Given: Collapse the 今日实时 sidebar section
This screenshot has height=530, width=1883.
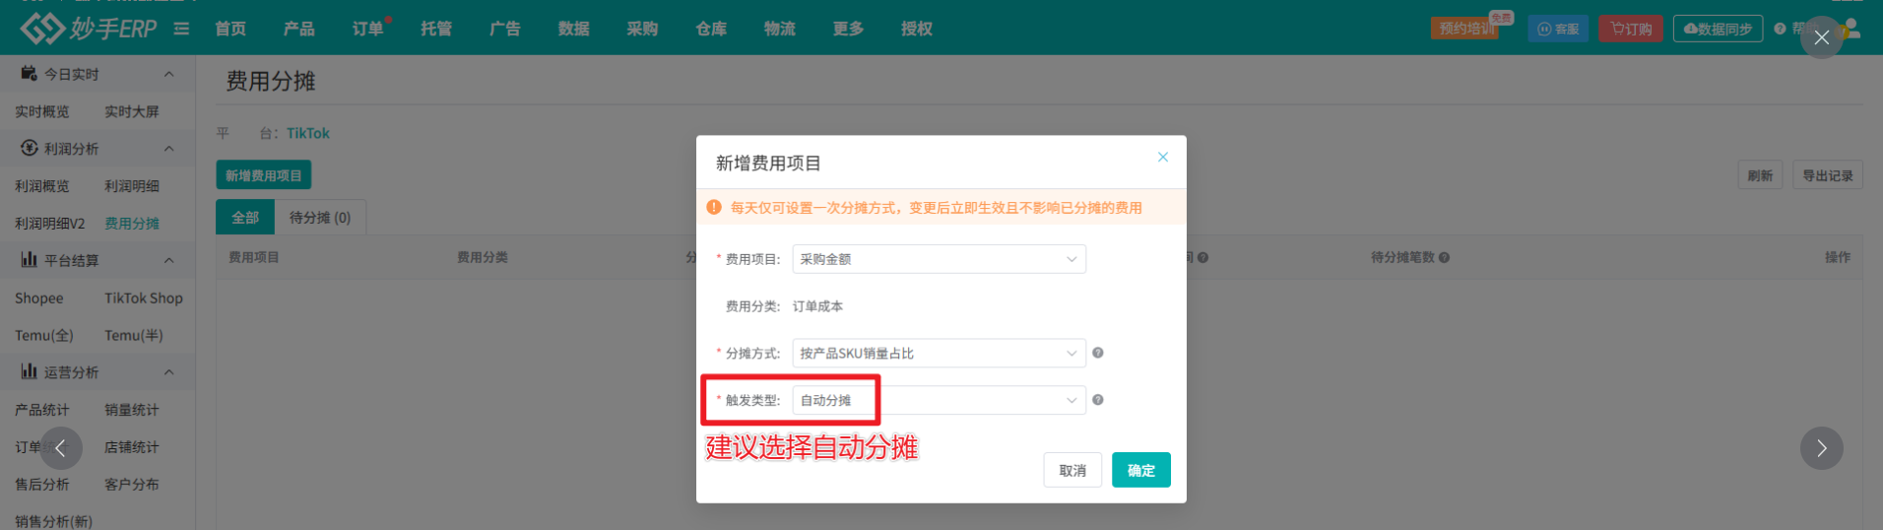Looking at the screenshot, I should (168, 74).
